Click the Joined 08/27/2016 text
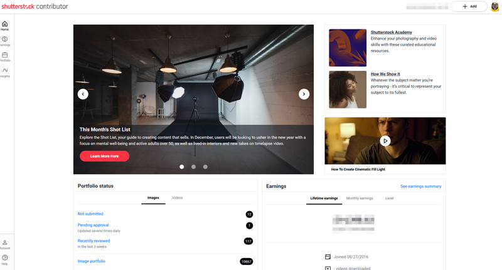This screenshot has height=270, width=502. click(351, 257)
